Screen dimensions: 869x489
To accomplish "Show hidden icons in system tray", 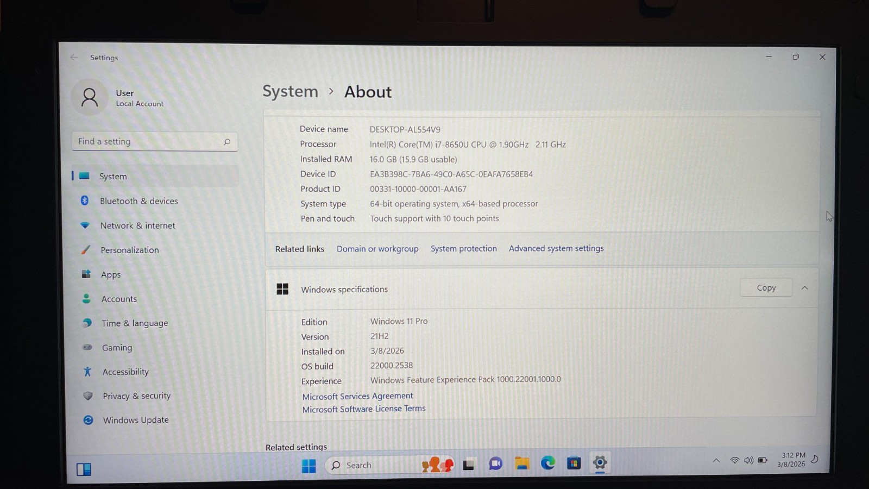I will tap(716, 461).
